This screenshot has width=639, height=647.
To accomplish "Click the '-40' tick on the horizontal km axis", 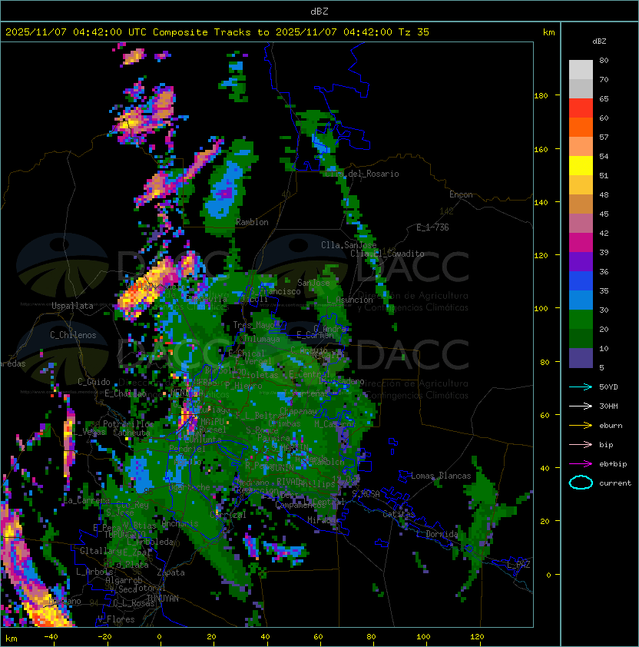I will (x=51, y=637).
